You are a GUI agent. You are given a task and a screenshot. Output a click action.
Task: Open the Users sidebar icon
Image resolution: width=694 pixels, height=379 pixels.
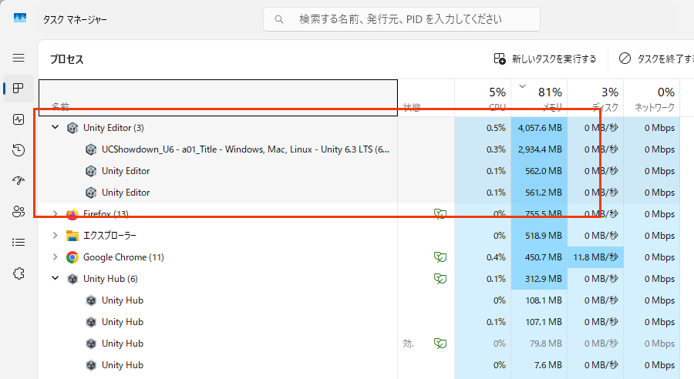pos(19,212)
